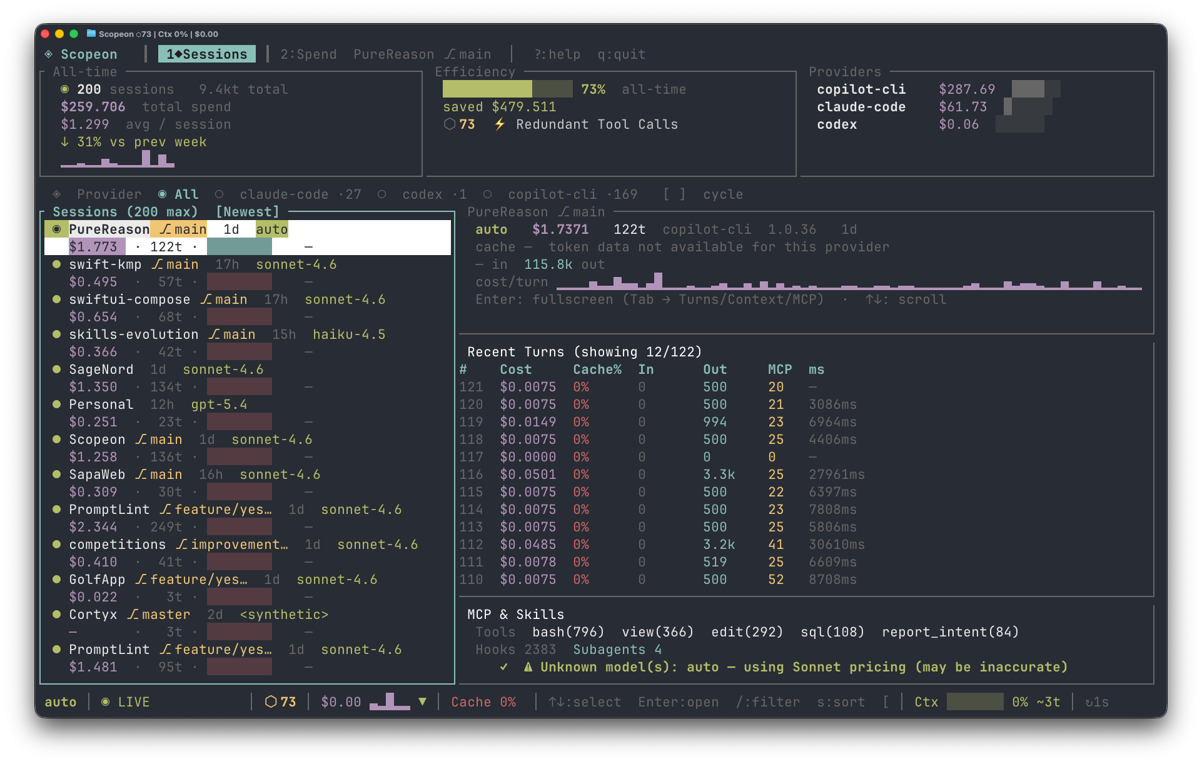Screen dimensions: 1202x764
Task: Click the folder icon in window title
Action: pos(91,34)
